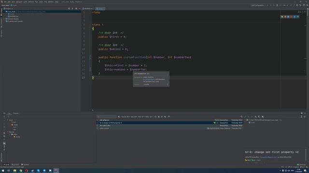309x173 pixels.
Task: Click the Git log search field
Action: pyautogui.click(x=107, y=117)
